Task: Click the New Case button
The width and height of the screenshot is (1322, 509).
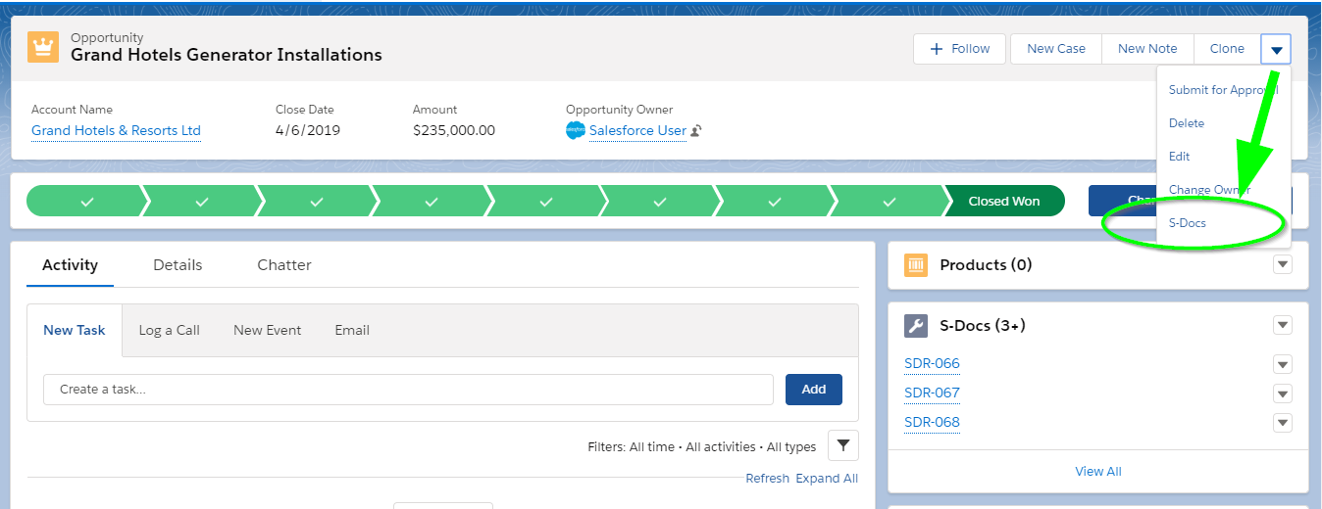Action: 1056,49
